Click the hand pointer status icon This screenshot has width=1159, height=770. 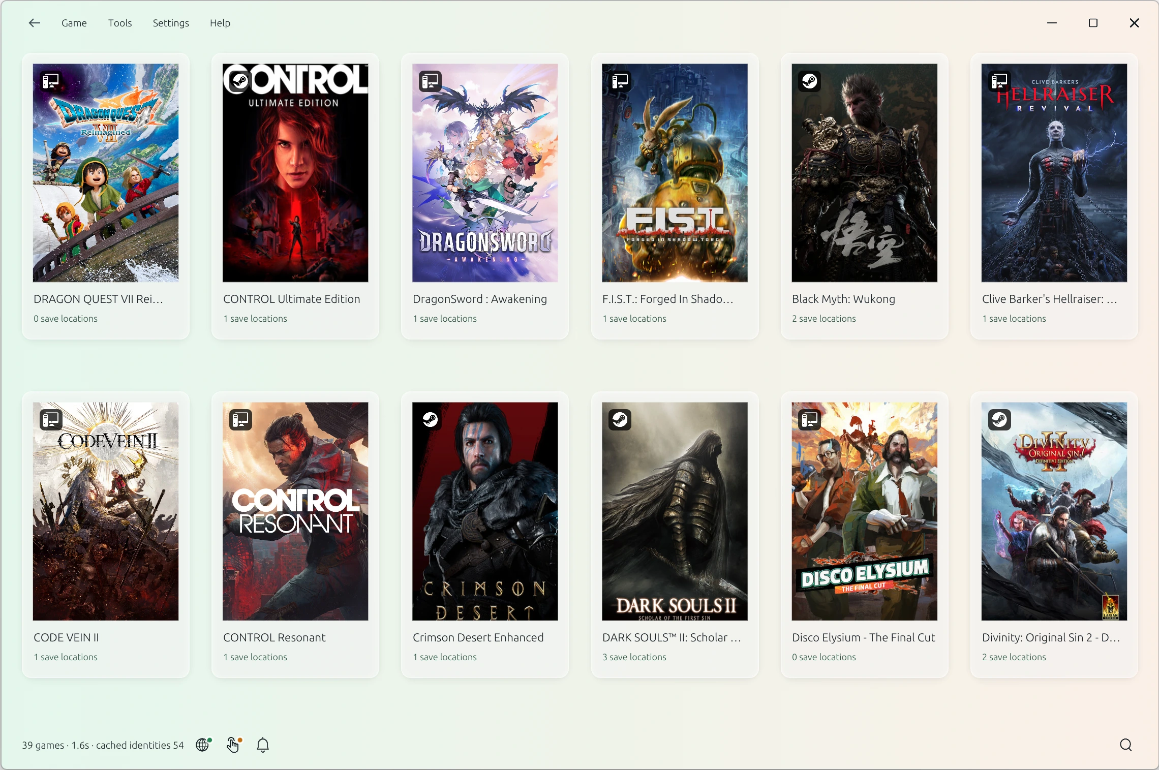pyautogui.click(x=233, y=745)
